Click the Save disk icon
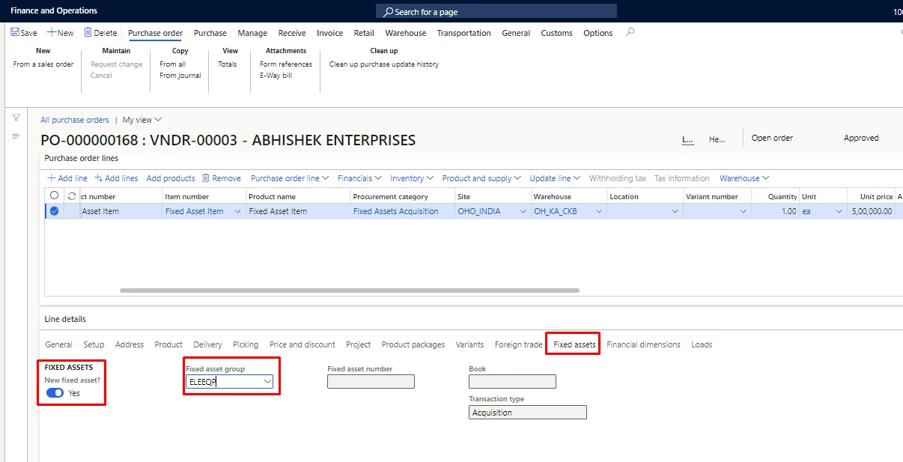The height and width of the screenshot is (462, 903). click(14, 33)
